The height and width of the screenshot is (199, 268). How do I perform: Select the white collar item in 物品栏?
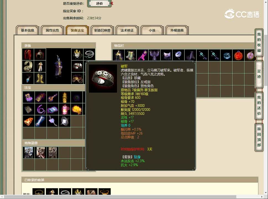point(167,55)
